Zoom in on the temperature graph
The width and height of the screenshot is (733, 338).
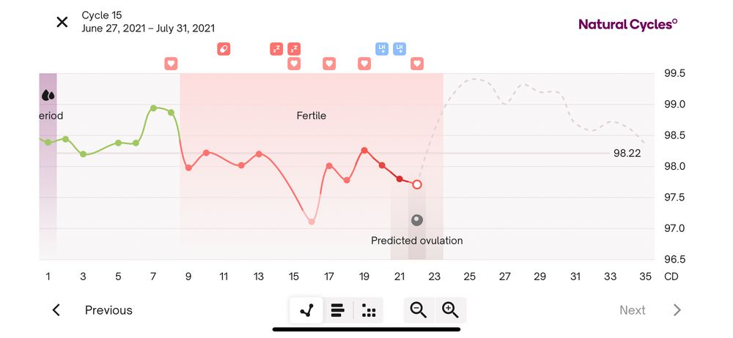(450, 310)
